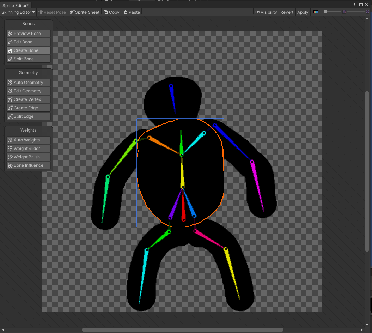Select the Split Edge tool
This screenshot has width=372, height=333.
tap(28, 116)
